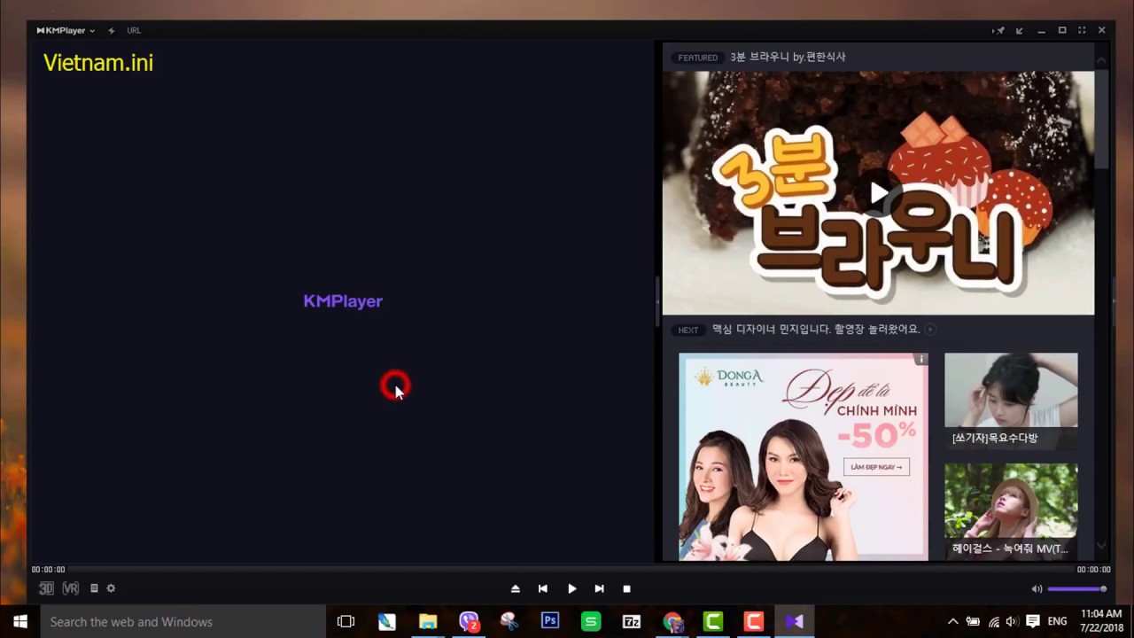Stop playback
Image resolution: width=1134 pixels, height=638 pixels.
coord(626,588)
